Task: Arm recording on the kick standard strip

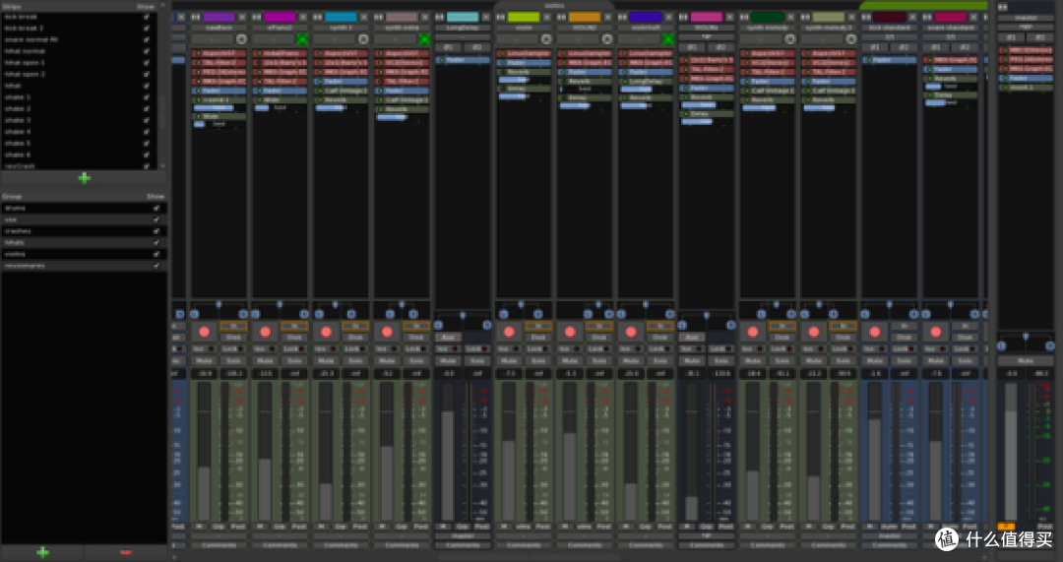Action: pos(875,332)
